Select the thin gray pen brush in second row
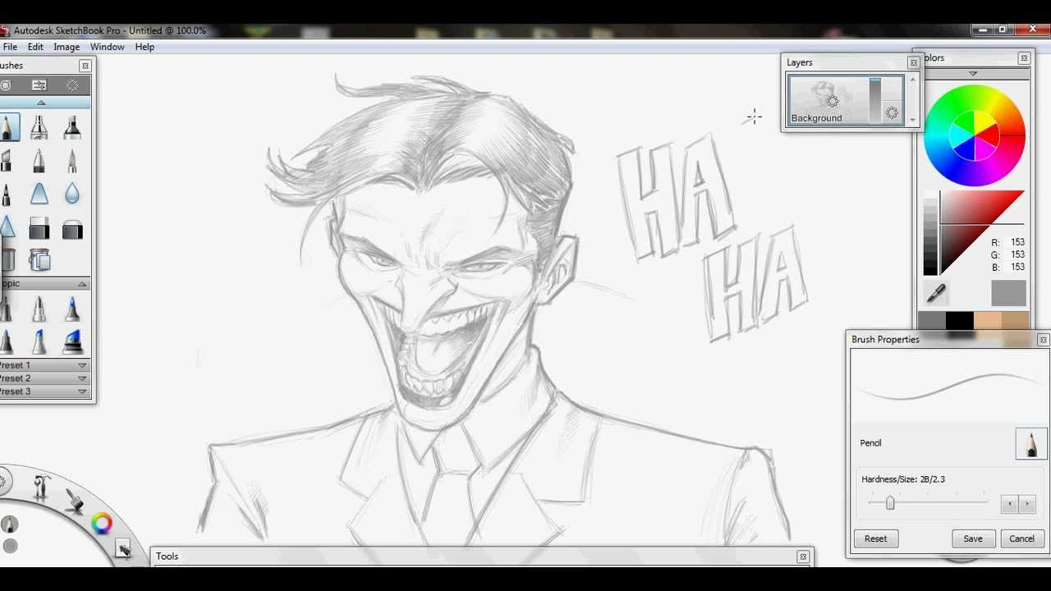1051x591 pixels. click(x=72, y=161)
